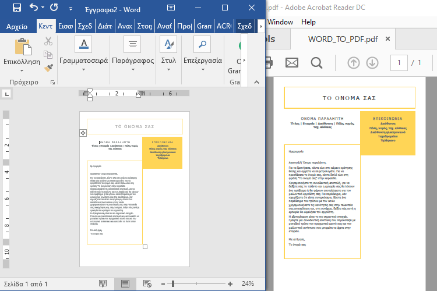Select Print Layout view in status bar
This screenshot has width=437, height=291.
point(125,283)
